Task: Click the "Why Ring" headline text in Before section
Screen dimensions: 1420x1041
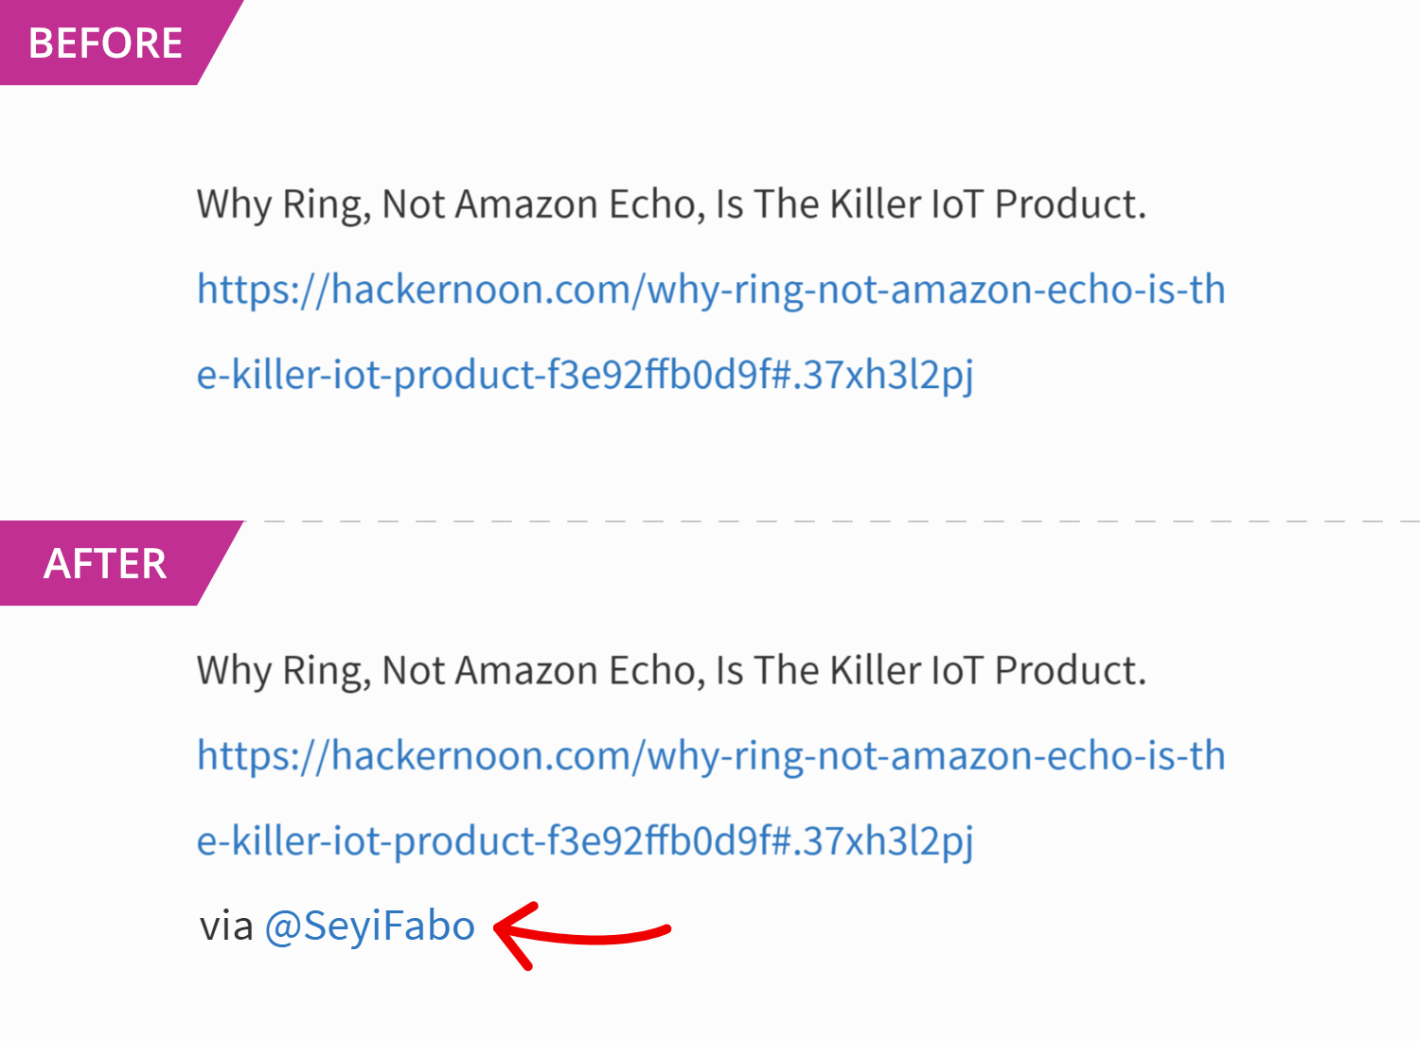Action: click(671, 204)
